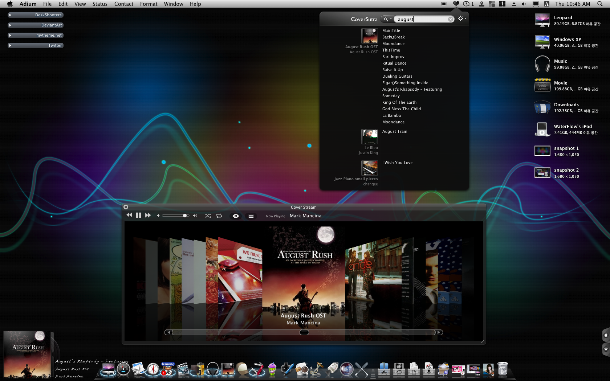Open the Trash in dock

tap(503, 368)
